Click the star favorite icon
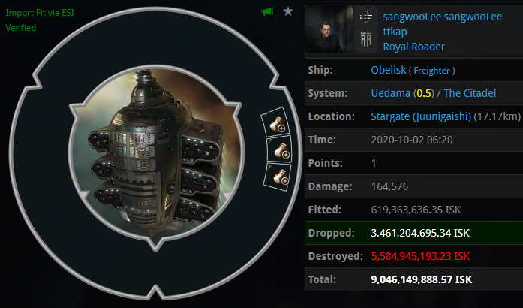The width and height of the screenshot is (523, 308). point(288,12)
